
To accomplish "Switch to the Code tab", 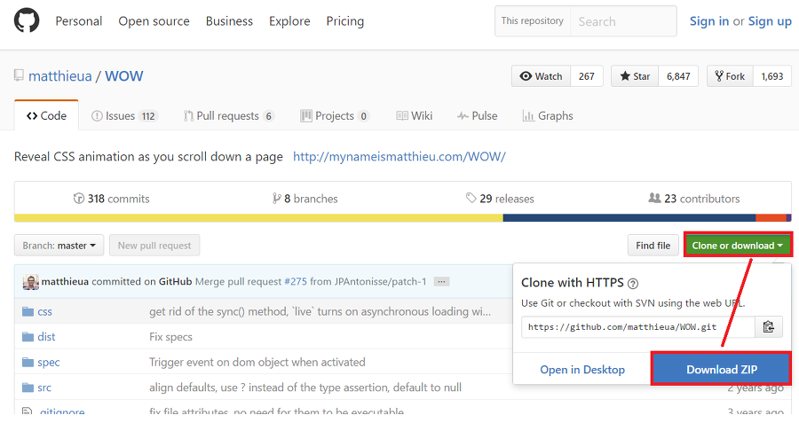I will click(x=46, y=115).
